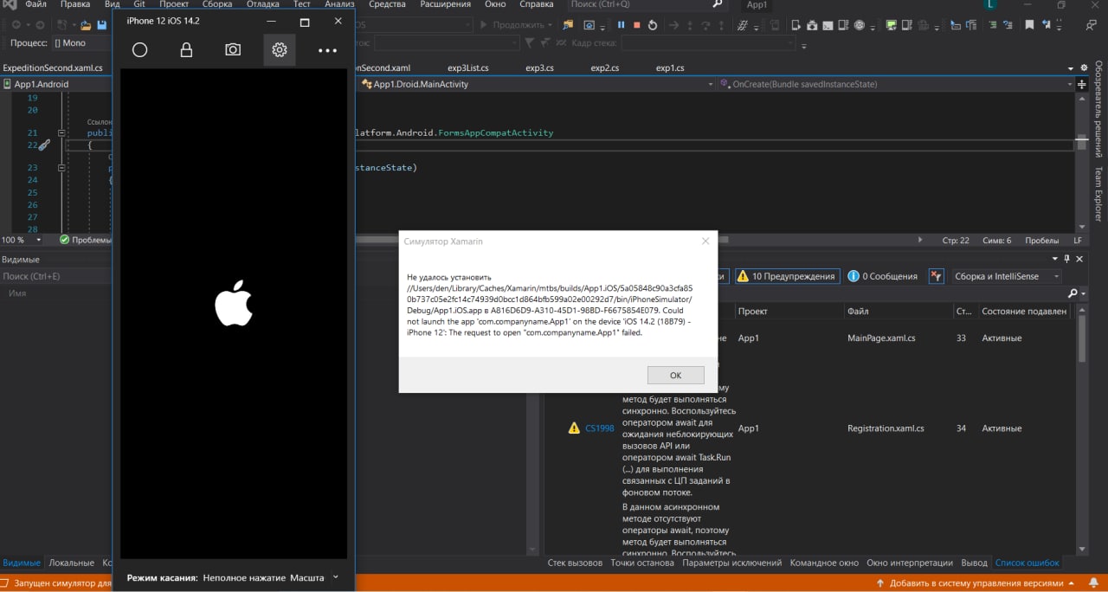Switch to the exp2.cs tab
Viewport: 1108px width, 592px height.
click(604, 68)
